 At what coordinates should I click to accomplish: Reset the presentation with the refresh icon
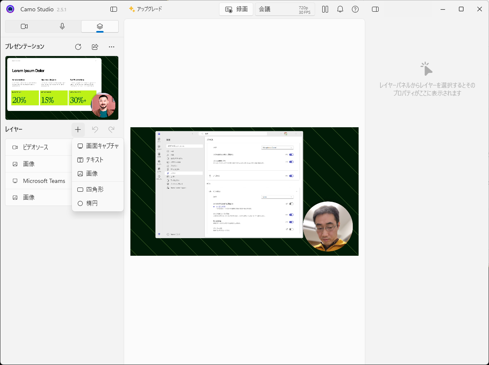click(78, 47)
